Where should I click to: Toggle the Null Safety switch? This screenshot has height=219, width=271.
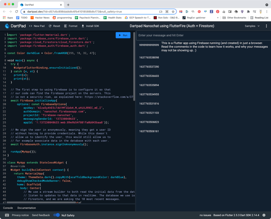click(x=57, y=215)
